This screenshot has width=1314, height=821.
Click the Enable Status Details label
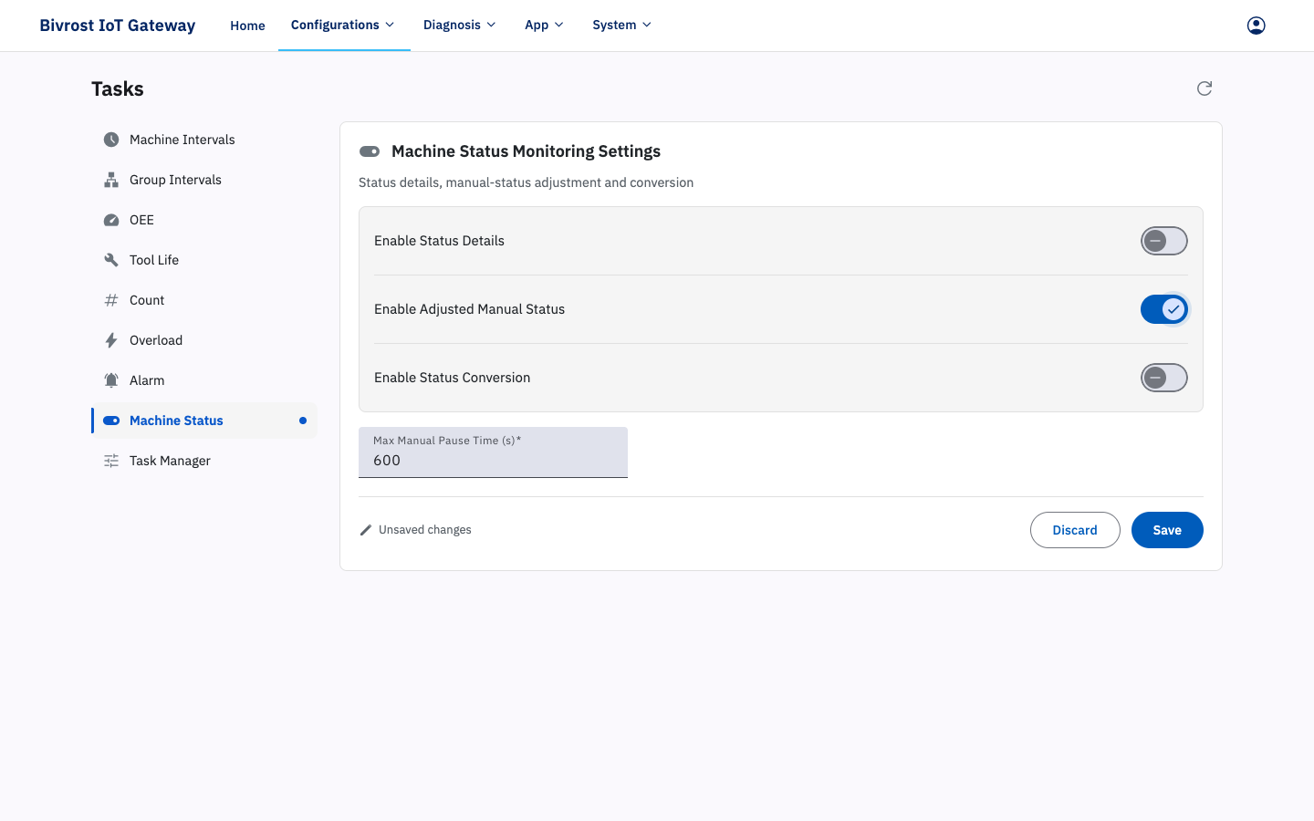pyautogui.click(x=439, y=241)
